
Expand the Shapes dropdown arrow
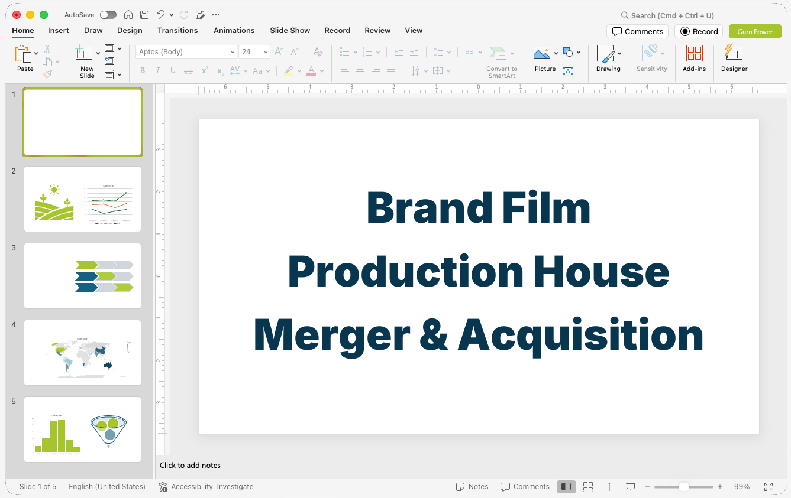(579, 53)
